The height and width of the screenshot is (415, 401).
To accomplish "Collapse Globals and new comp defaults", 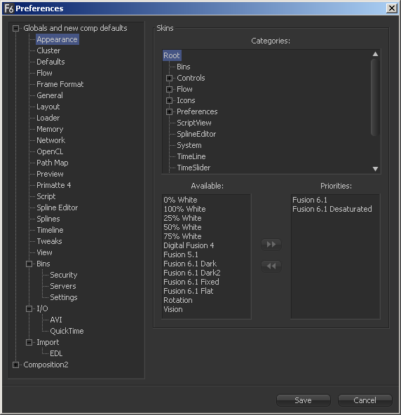I will point(15,28).
